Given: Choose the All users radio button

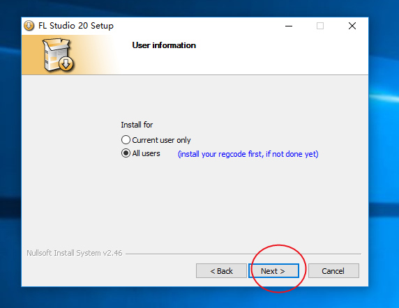Looking at the screenshot, I should [x=126, y=153].
